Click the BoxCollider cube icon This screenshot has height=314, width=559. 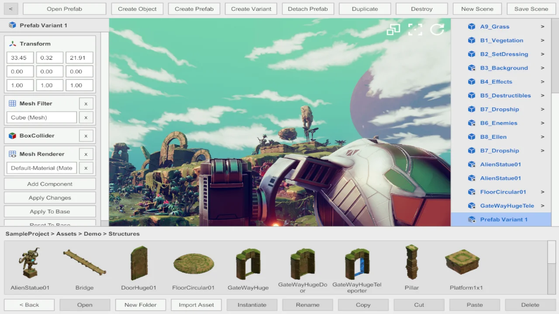coord(13,136)
